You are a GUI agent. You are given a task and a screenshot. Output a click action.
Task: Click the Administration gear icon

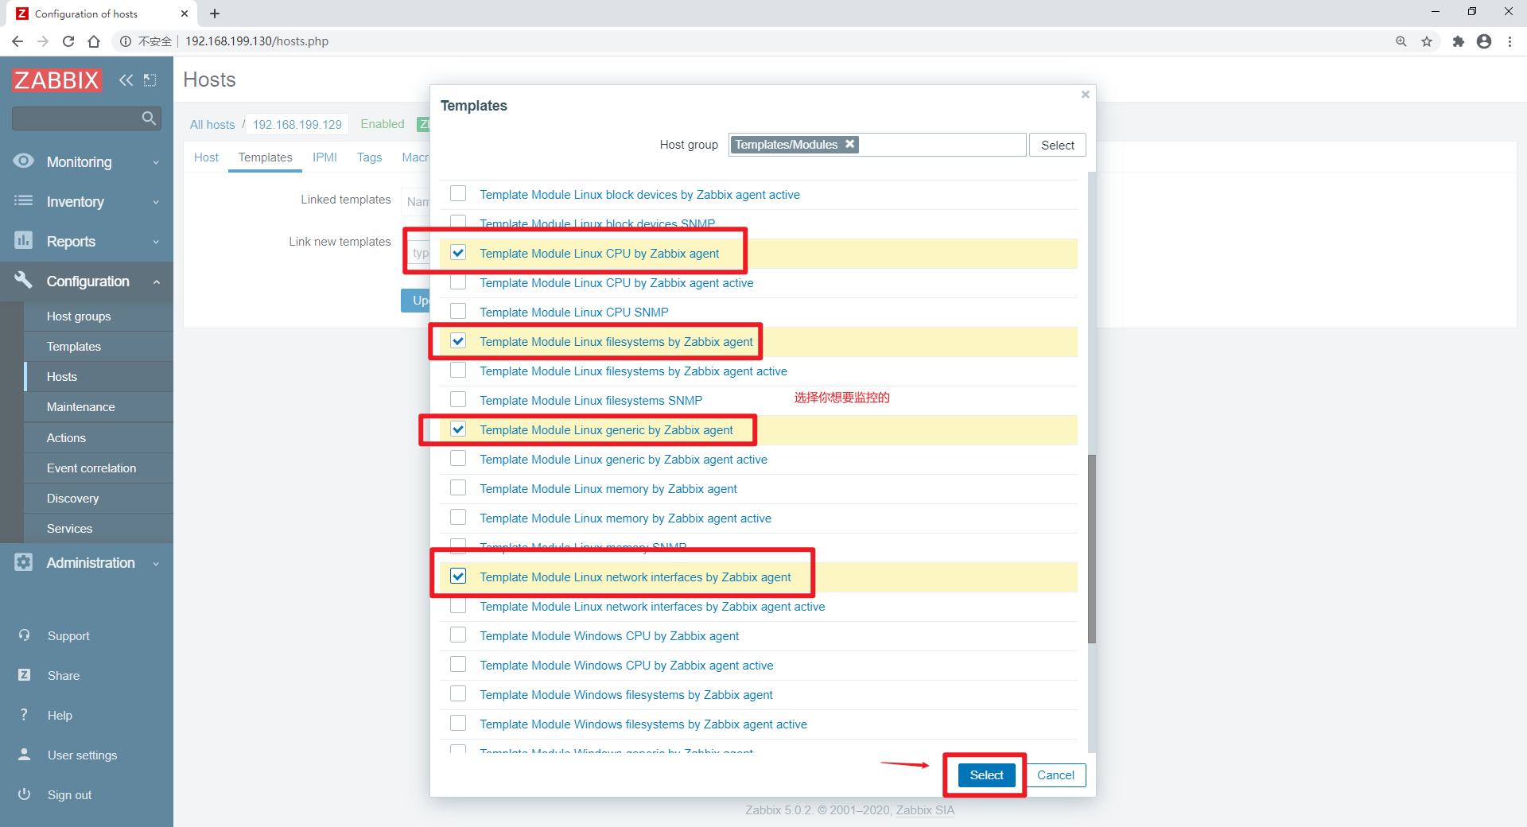coord(24,562)
